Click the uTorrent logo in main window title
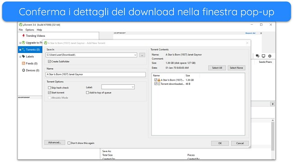 21,25
